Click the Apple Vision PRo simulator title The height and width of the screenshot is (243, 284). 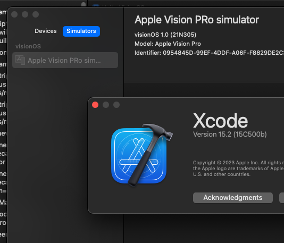pyautogui.click(x=197, y=20)
